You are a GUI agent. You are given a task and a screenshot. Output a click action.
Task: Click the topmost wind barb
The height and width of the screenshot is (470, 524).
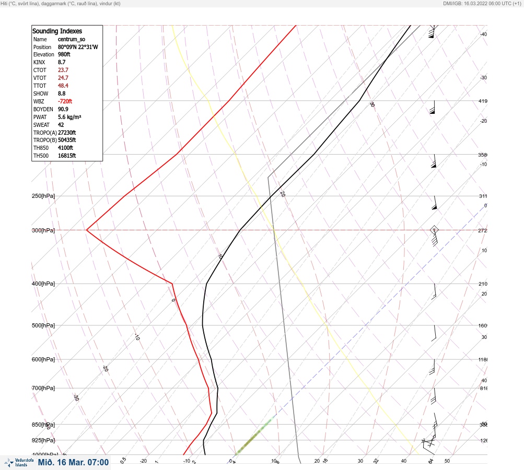coord(433,31)
